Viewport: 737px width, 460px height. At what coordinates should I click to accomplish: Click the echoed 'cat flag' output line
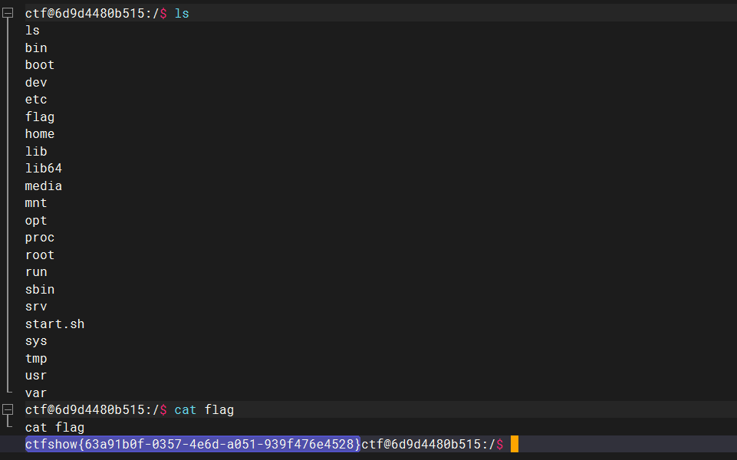(55, 428)
